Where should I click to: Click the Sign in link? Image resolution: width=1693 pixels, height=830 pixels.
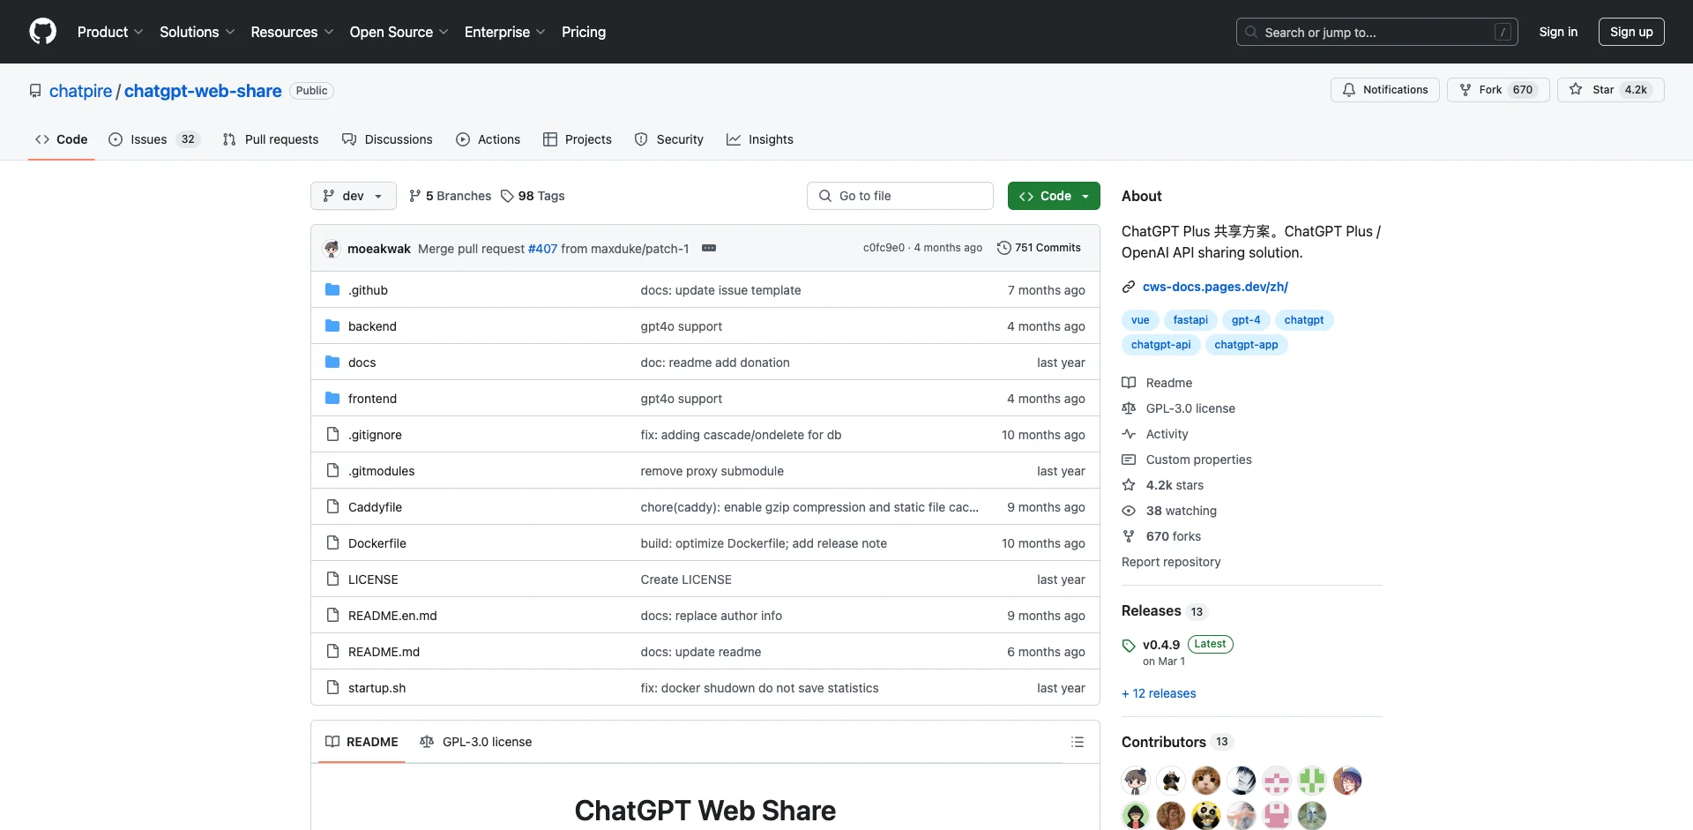1558,32
